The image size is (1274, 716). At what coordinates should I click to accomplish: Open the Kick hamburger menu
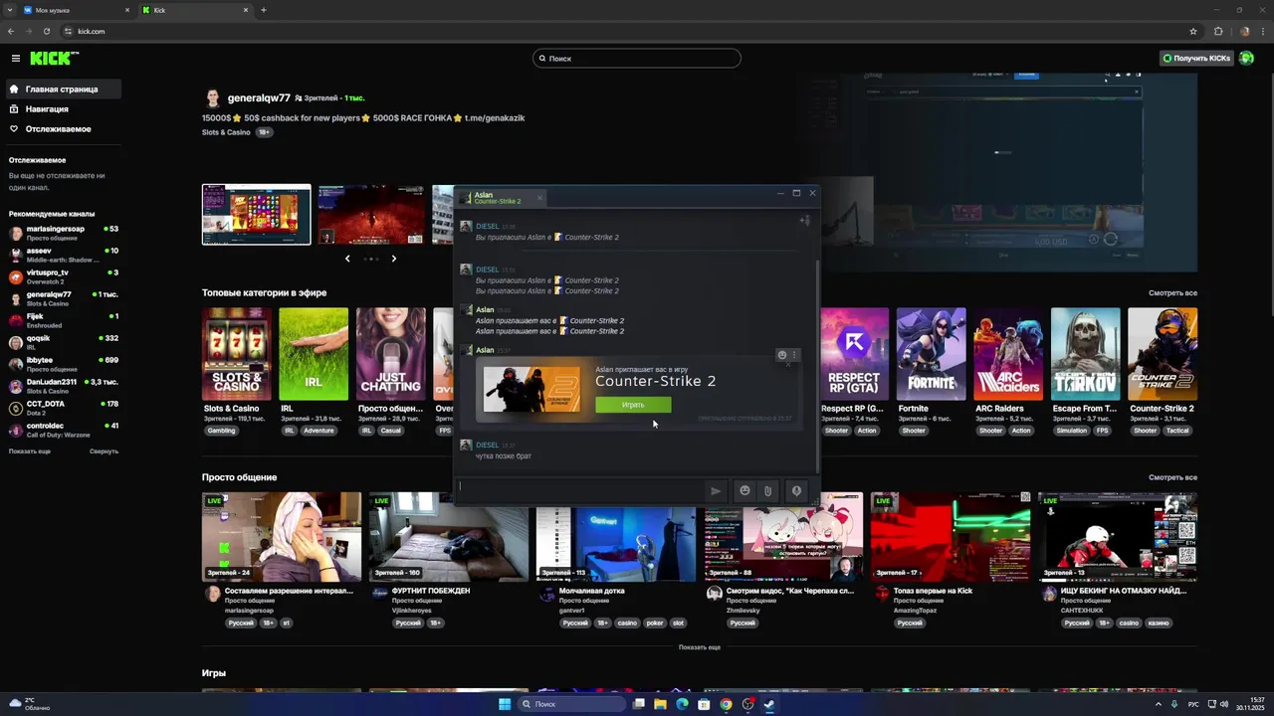(16, 59)
